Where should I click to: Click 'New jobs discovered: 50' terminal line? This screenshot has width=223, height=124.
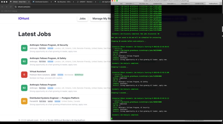pyautogui.click(x=136, y=34)
